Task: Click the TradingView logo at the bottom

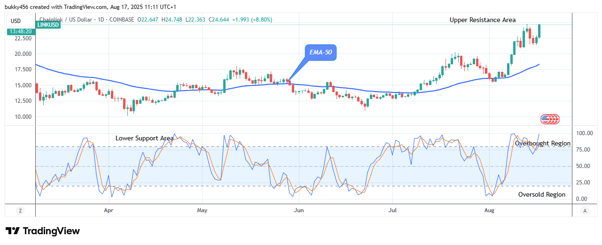Action: coord(43,231)
